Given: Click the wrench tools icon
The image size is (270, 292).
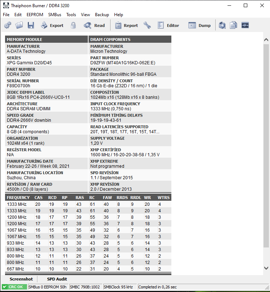Looking at the screenshot, I should click(147, 25).
